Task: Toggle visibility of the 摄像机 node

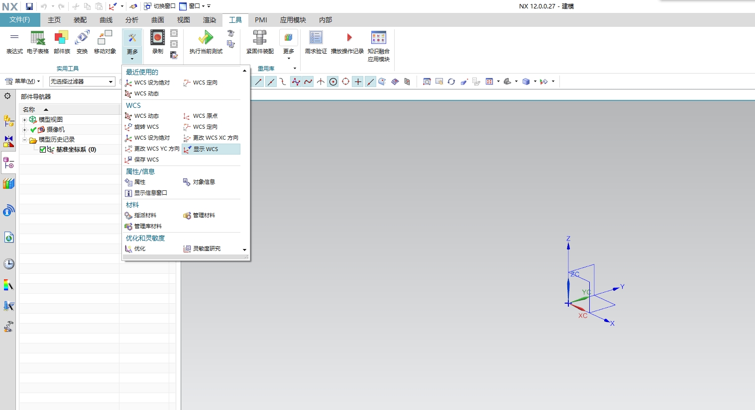Action: click(32, 129)
